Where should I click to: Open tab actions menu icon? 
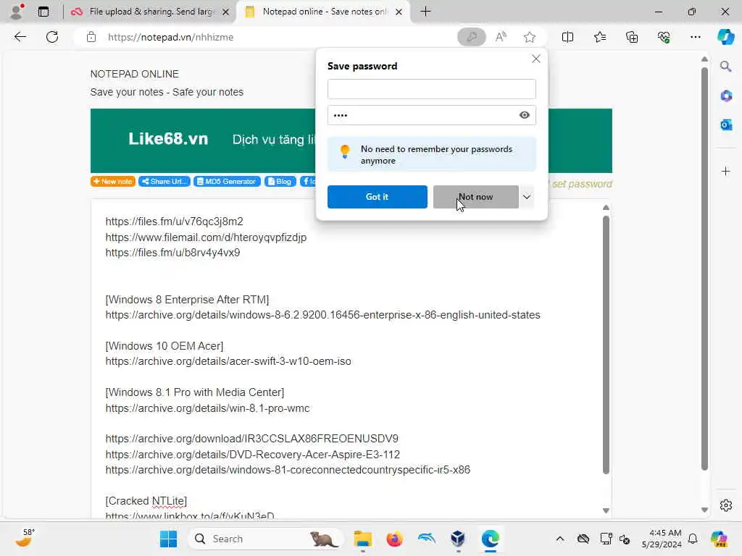click(43, 12)
